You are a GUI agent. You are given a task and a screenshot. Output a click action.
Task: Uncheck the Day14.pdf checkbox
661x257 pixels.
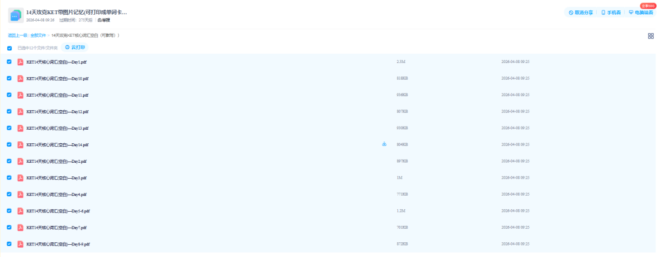point(9,144)
